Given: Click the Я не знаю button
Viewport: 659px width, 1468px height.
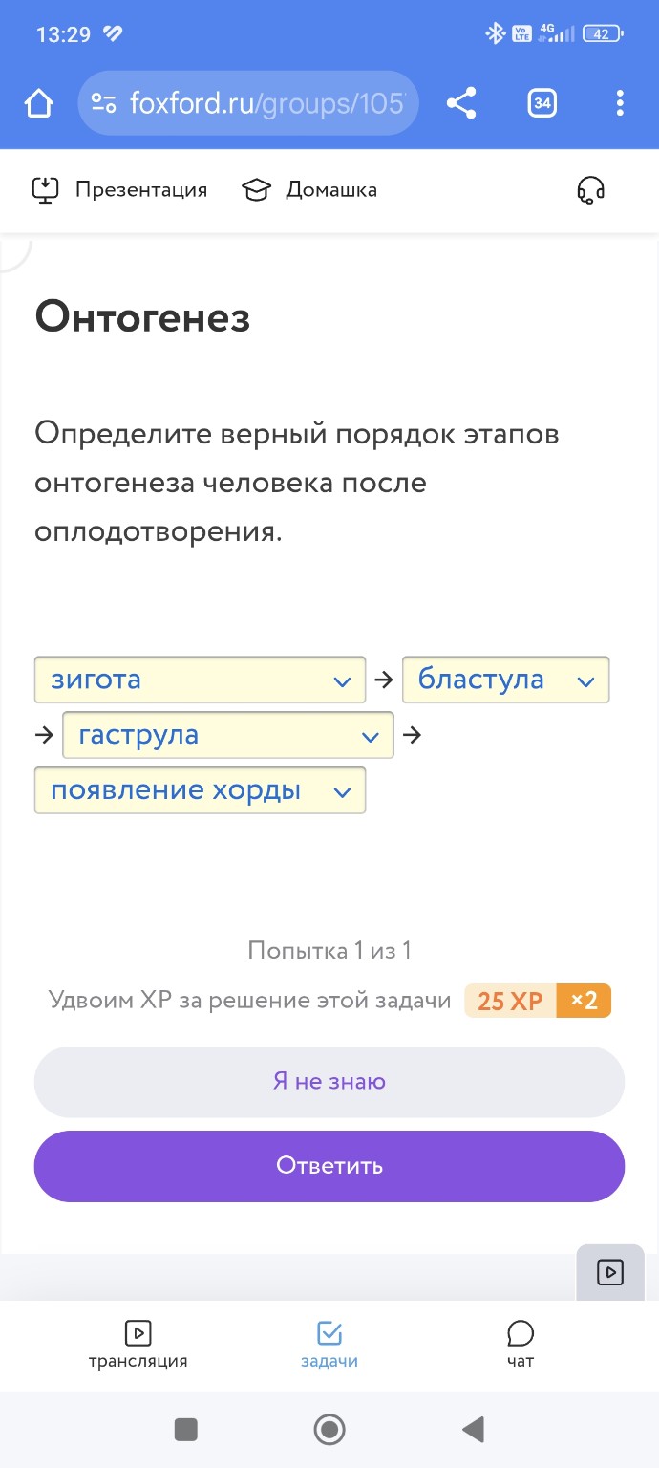Looking at the screenshot, I should tap(329, 1081).
